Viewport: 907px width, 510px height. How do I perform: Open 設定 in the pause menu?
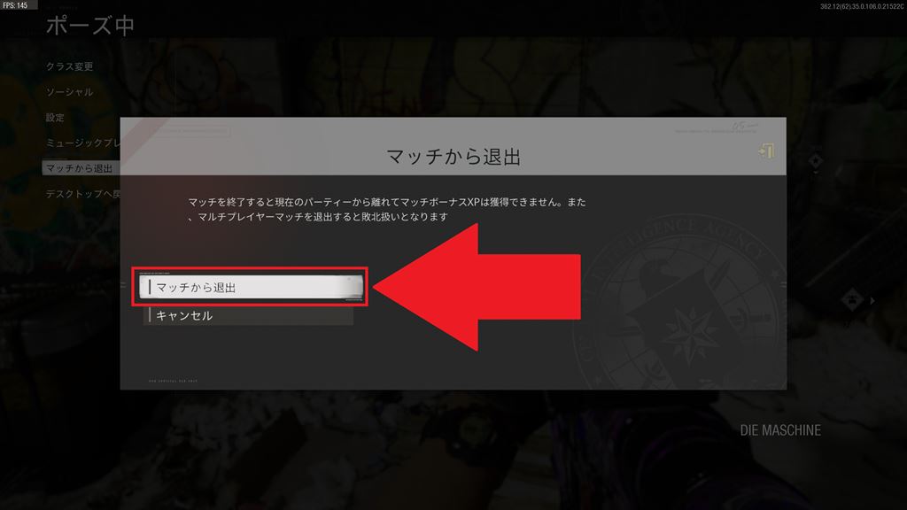55,118
